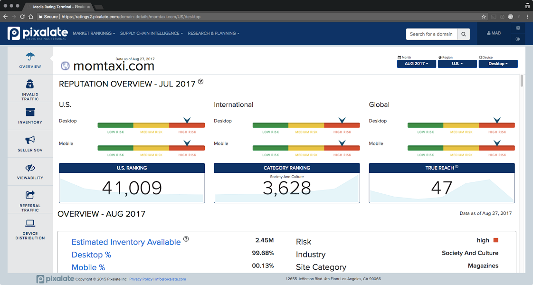Open the Month AUG 2017 dropdown

click(417, 64)
